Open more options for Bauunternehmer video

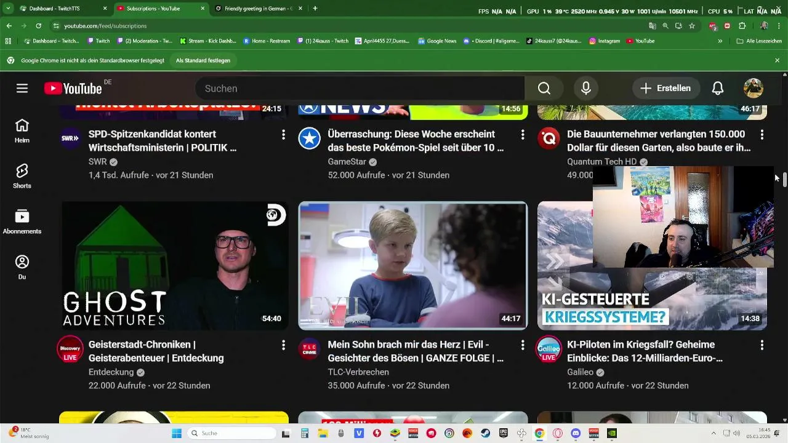(762, 134)
